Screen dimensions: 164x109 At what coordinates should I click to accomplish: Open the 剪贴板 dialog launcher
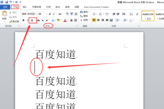click(x=19, y=26)
